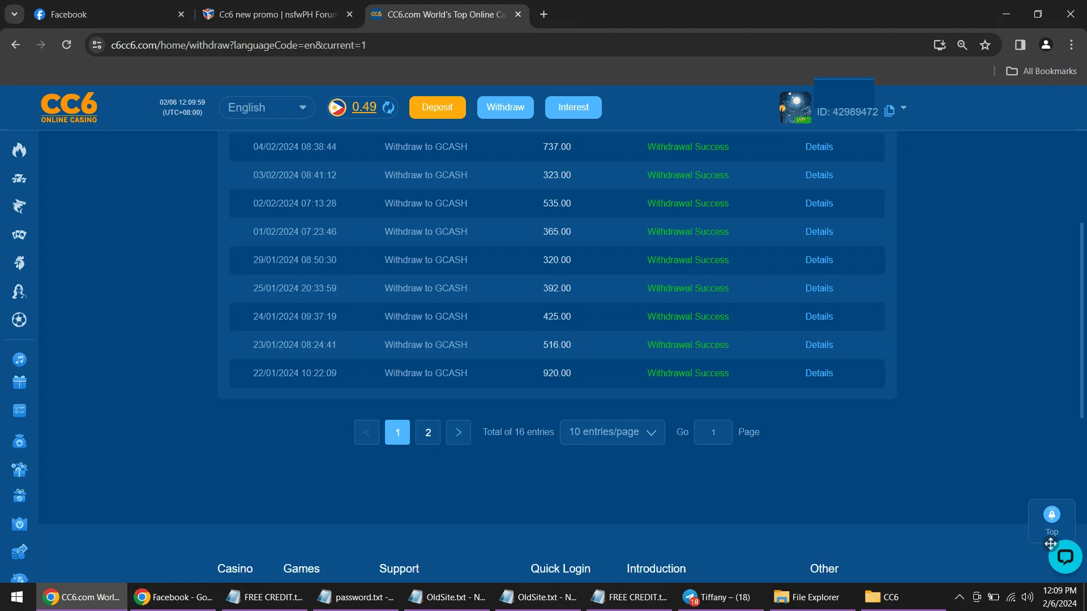Open the Chrome side panel icon
This screenshot has height=611, width=1087.
1020,45
